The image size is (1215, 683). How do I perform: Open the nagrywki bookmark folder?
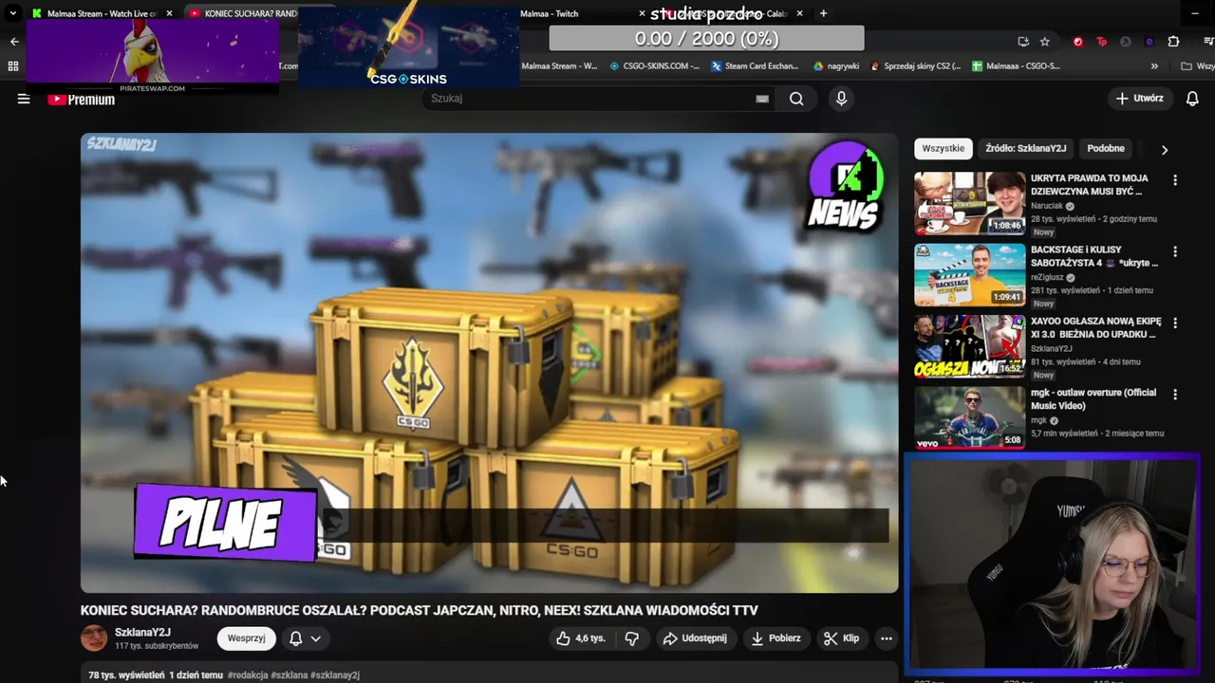[836, 66]
